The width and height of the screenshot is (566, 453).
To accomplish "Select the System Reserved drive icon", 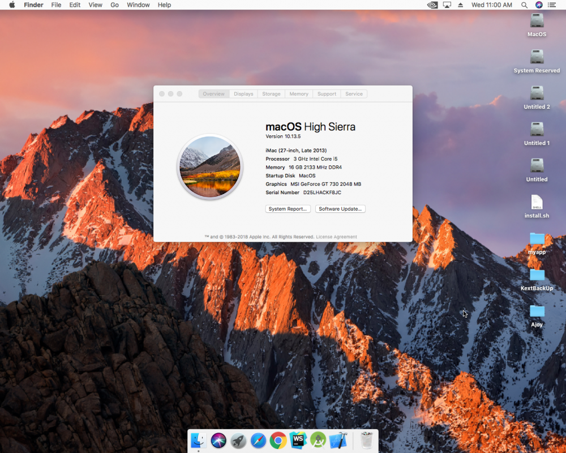I will click(x=537, y=57).
